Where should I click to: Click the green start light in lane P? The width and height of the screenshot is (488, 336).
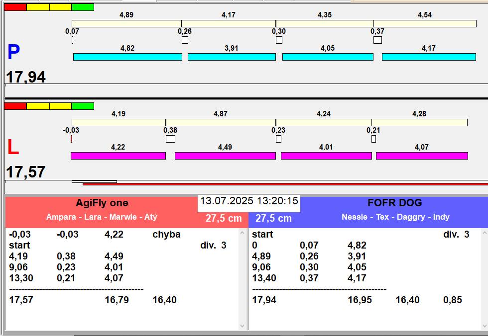tap(83, 7)
